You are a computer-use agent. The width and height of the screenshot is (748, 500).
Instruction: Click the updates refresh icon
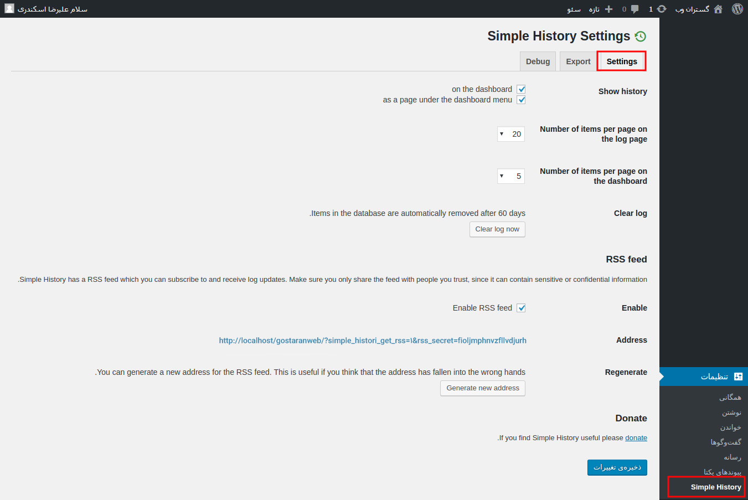pyautogui.click(x=662, y=9)
